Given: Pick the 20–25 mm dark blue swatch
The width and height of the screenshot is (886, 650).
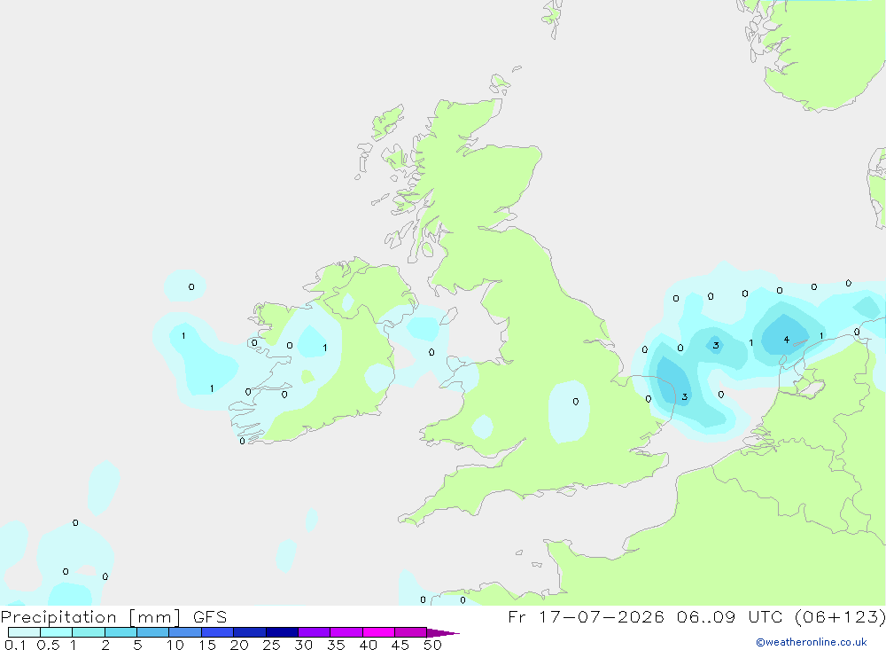Looking at the screenshot, I should (x=249, y=632).
